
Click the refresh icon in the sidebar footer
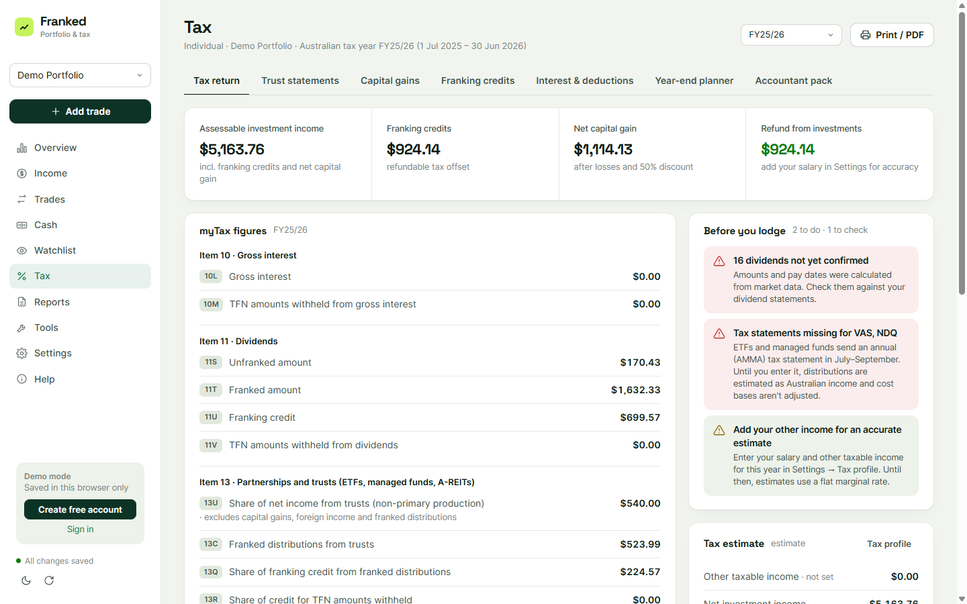pos(49,581)
